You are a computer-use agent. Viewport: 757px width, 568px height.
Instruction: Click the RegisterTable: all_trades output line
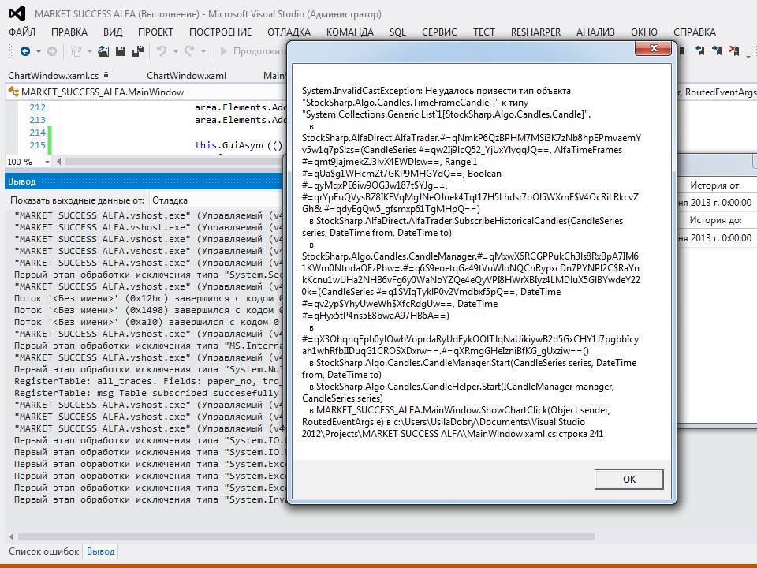147,381
